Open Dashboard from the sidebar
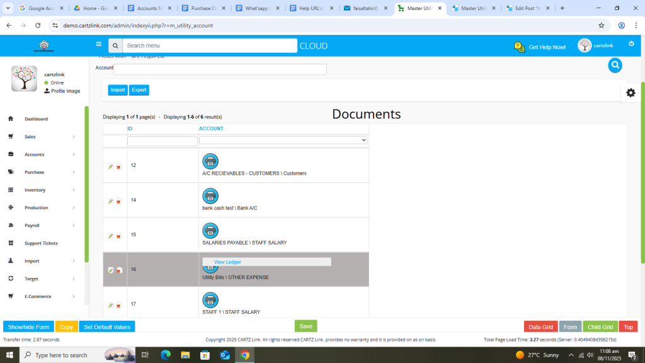Image resolution: width=645 pixels, height=363 pixels. click(x=36, y=119)
